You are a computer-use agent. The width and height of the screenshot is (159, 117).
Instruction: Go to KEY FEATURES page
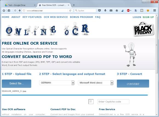[x=32, y=17]
